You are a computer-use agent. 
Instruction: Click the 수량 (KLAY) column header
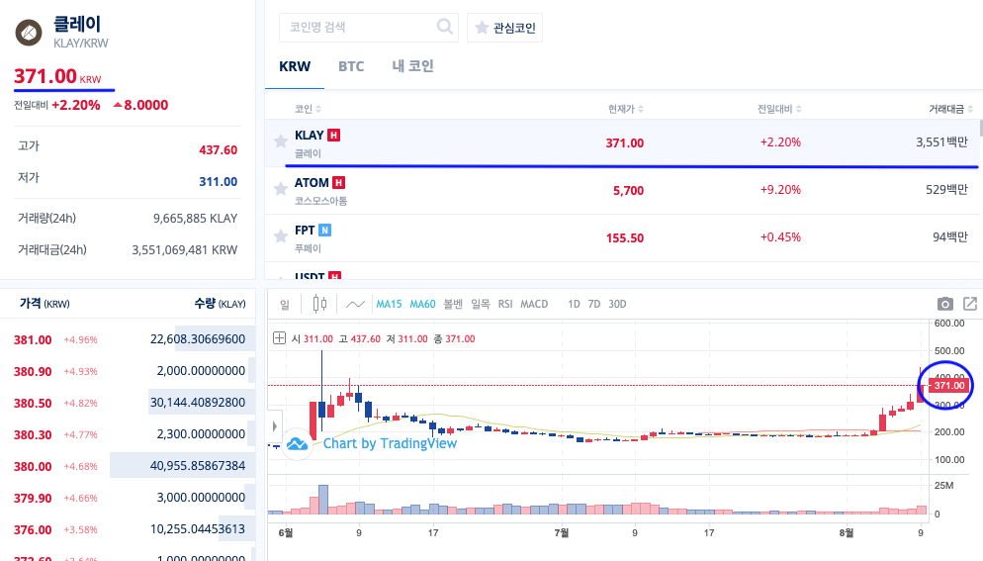click(221, 304)
